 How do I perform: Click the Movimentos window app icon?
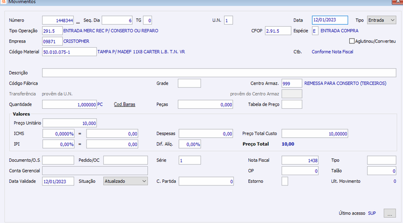click(3, 2)
